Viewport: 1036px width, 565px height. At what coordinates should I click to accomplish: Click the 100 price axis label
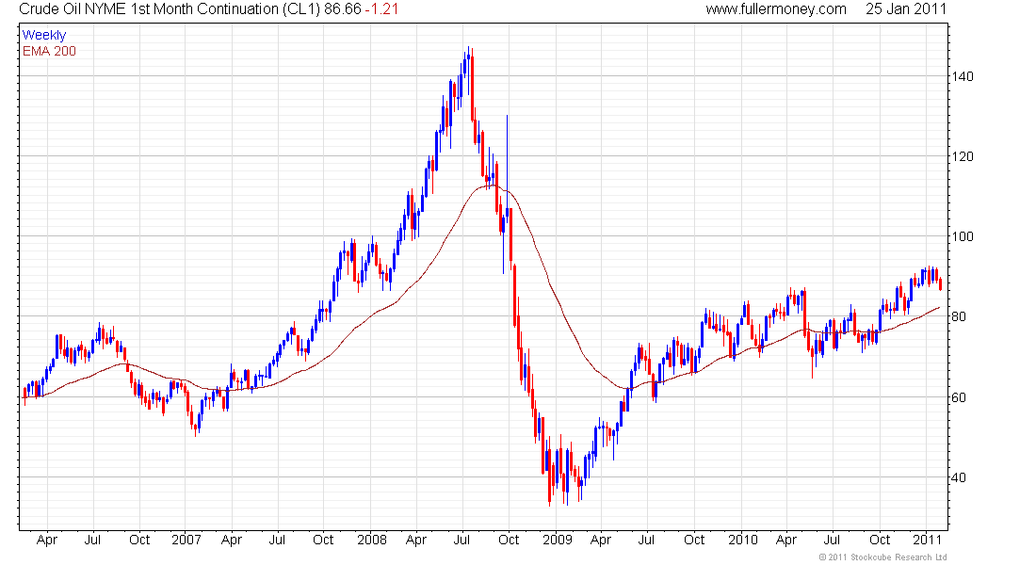click(x=963, y=236)
